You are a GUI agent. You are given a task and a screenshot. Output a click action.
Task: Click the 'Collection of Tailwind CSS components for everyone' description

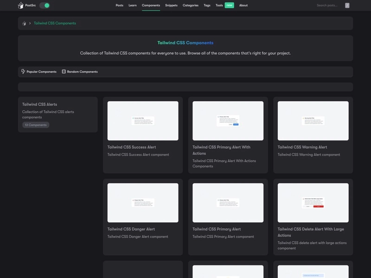pyautogui.click(x=185, y=53)
